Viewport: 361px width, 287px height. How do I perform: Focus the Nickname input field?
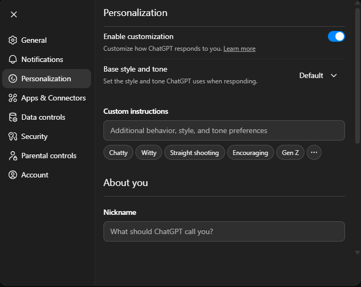pyautogui.click(x=224, y=231)
